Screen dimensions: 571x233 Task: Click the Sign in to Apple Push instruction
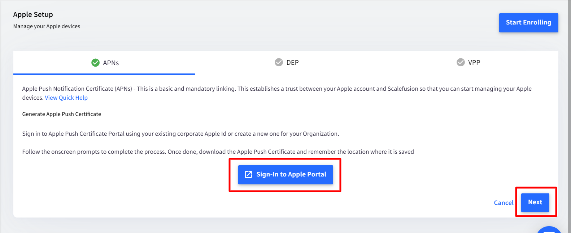coord(180,134)
